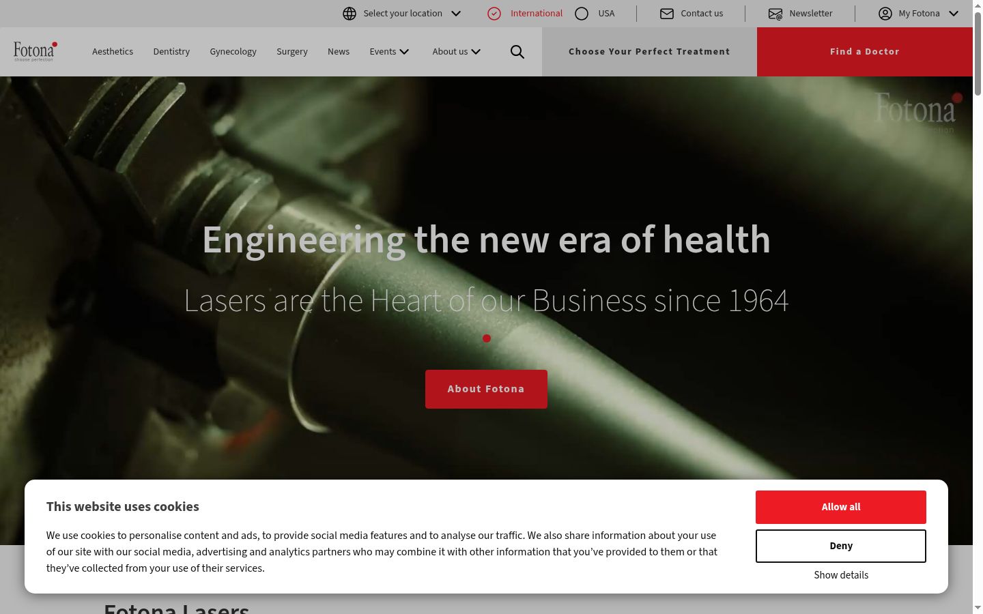Click the red hero carousel dot
Screen dimensions: 983x614
pos(487,338)
